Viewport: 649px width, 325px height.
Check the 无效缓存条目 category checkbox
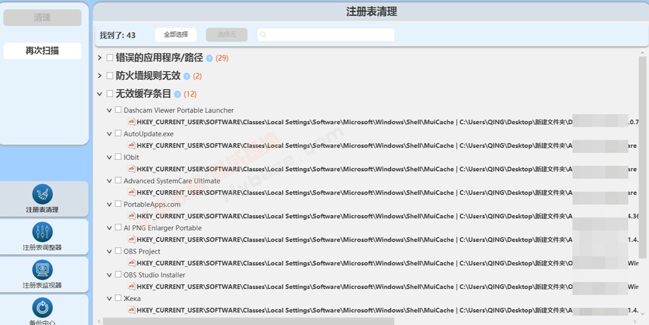pos(109,93)
